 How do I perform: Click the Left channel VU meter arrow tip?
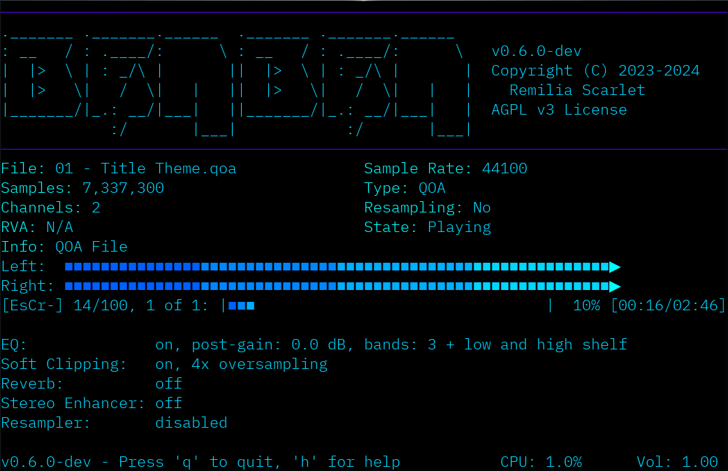(x=615, y=266)
